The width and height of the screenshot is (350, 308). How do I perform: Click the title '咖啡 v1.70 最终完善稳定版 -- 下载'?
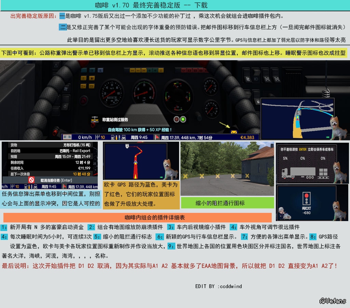point(151,5)
